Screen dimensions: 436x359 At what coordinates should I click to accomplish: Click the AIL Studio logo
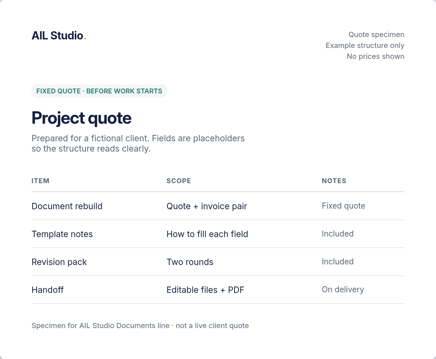point(59,36)
